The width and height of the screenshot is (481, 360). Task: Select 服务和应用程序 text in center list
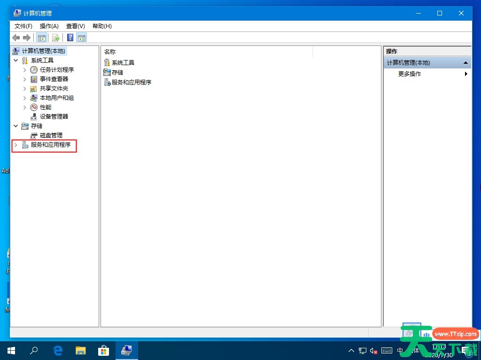click(x=132, y=82)
